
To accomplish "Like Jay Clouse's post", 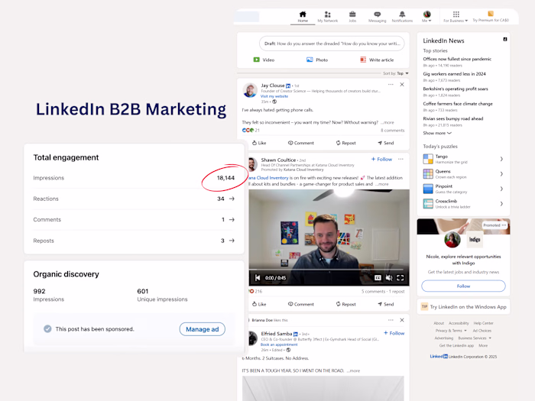I will (x=259, y=143).
